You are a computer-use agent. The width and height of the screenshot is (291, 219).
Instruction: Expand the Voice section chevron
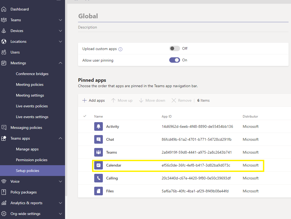tap(60, 181)
